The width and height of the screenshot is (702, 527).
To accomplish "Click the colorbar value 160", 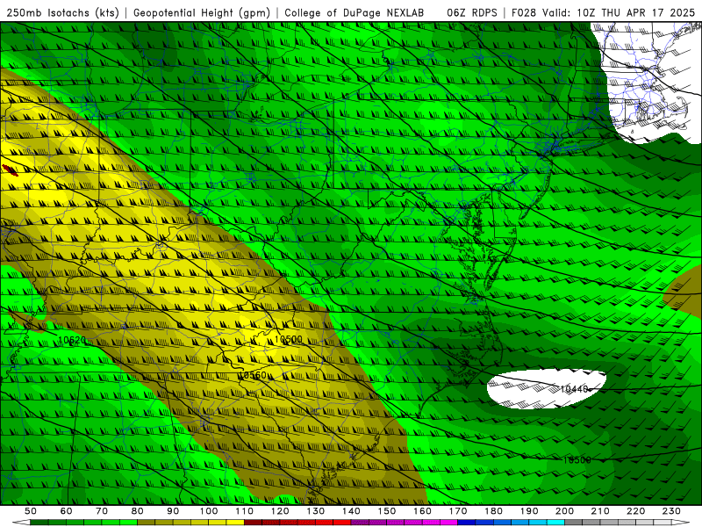I will 422,511.
